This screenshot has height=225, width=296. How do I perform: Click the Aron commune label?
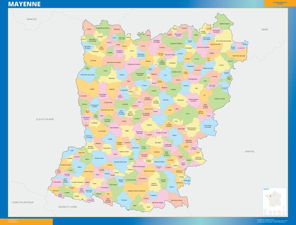tap(165, 75)
